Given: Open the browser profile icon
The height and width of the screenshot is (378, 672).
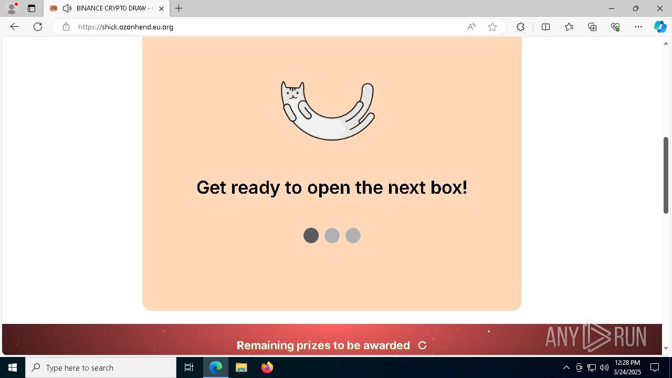Looking at the screenshot, I should click(12, 8).
